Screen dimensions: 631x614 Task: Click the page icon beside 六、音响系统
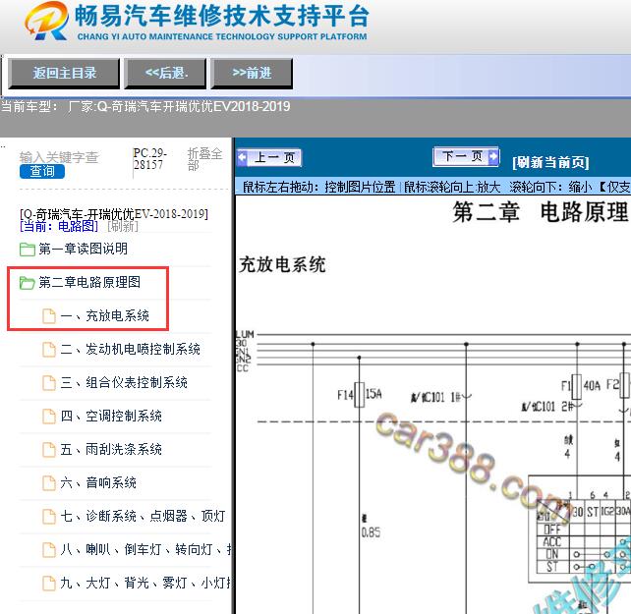[x=49, y=482]
